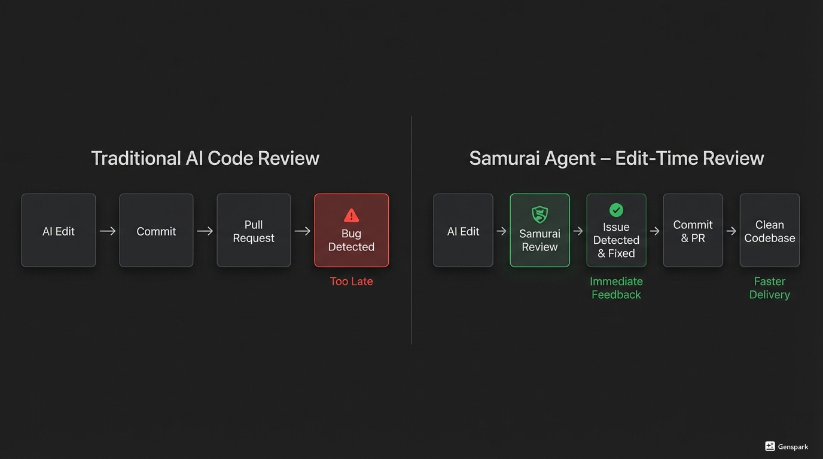Viewport: 823px width, 459px height.
Task: Click the Immediate Feedback label
Action: point(616,287)
